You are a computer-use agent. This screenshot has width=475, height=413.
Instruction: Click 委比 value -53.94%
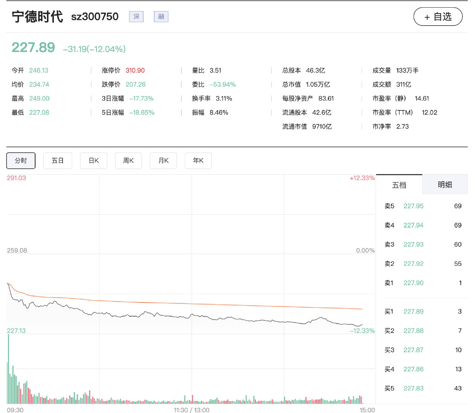[x=223, y=85]
